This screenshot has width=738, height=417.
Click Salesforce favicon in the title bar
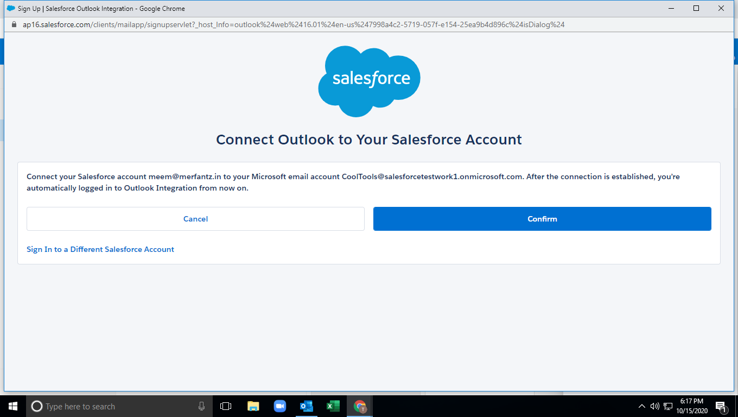tap(10, 8)
